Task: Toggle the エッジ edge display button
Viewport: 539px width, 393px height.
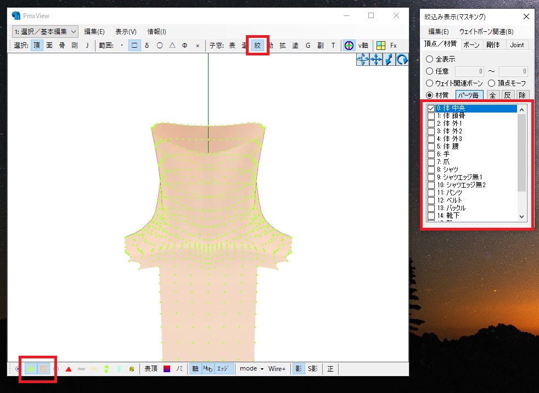Action: click(x=223, y=369)
